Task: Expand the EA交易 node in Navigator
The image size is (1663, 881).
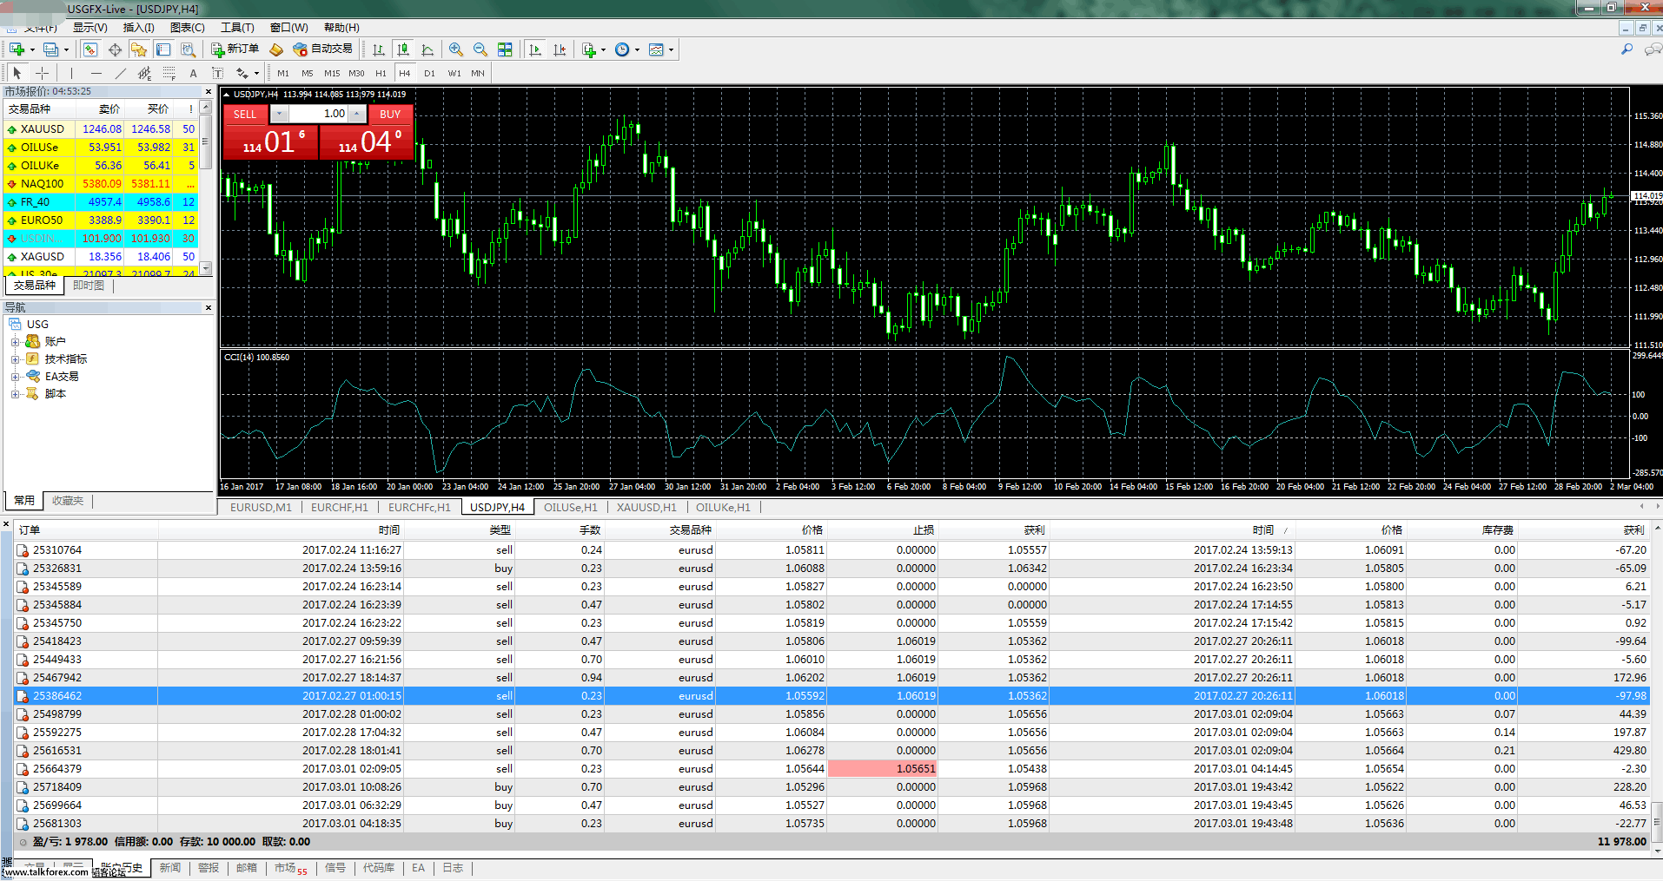Action: 15,377
